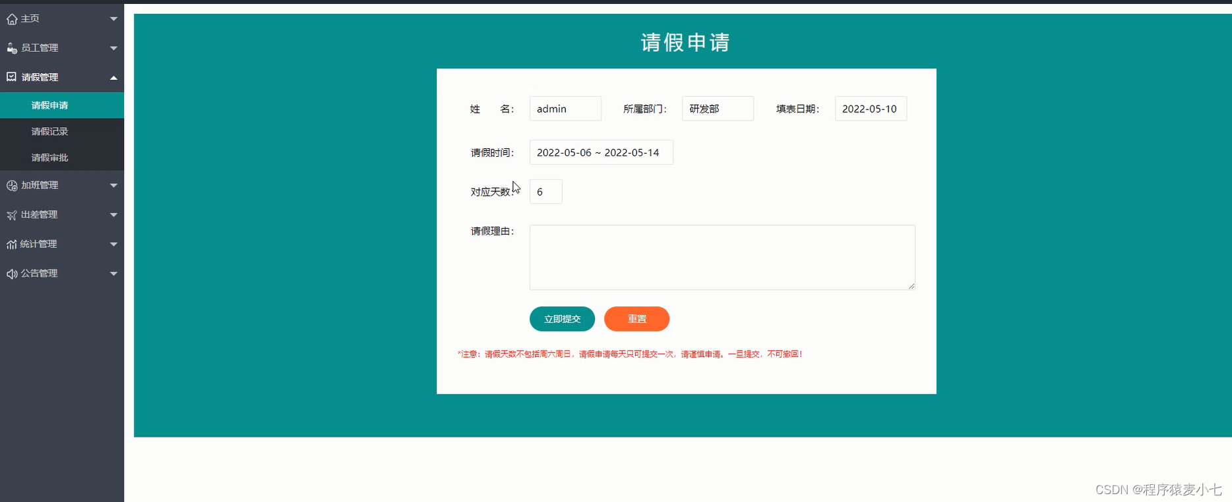Click the 请假管理 menu label
Image resolution: width=1232 pixels, height=502 pixels.
click(40, 77)
